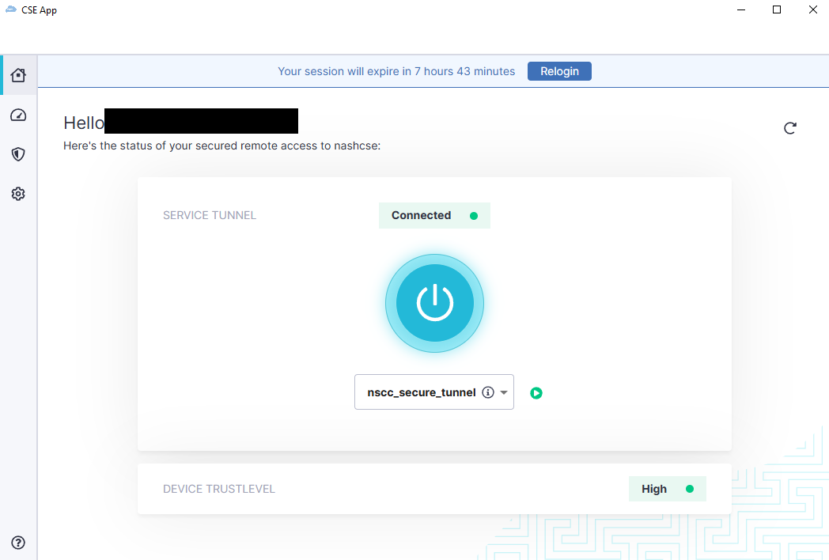The height and width of the screenshot is (560, 829).
Task: Open the speedometer dashboard icon in sidebar
Action: [x=18, y=115]
